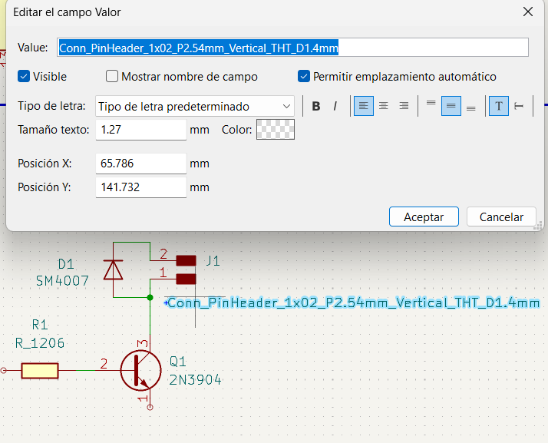
Task: Close the Editar el campo Valor dialog
Action: [x=528, y=12]
